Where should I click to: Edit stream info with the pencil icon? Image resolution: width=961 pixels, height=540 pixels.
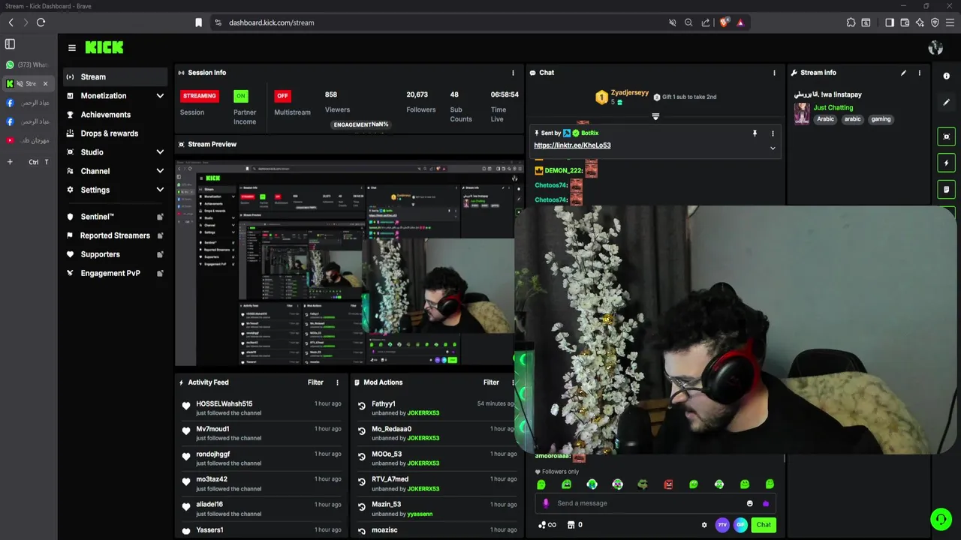click(903, 73)
